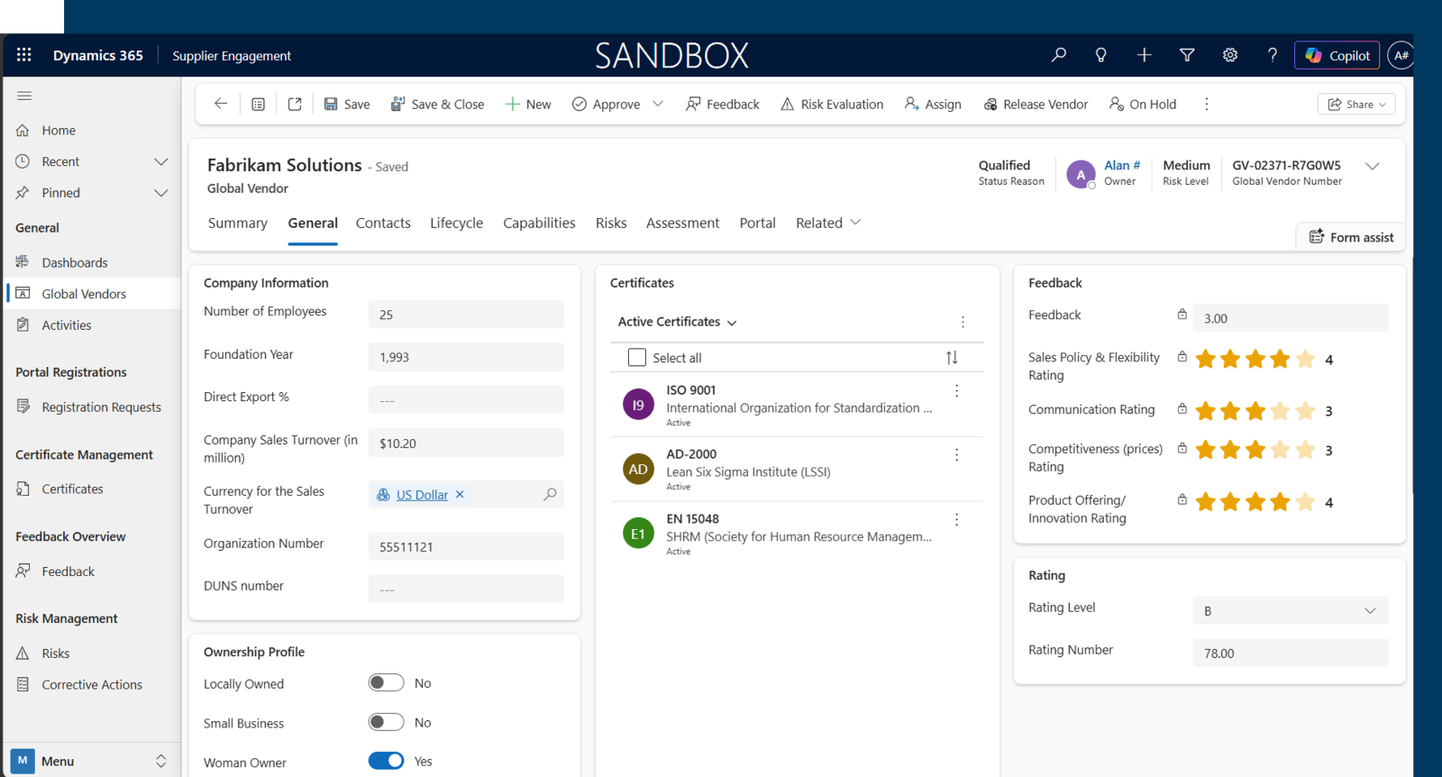This screenshot has height=777, width=1442.
Task: Expand the Pinned section
Action: click(161, 193)
